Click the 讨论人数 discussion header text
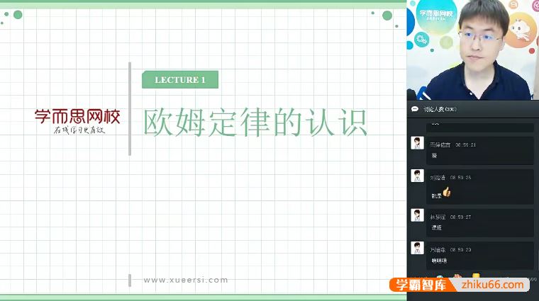539x301 pixels. point(440,109)
